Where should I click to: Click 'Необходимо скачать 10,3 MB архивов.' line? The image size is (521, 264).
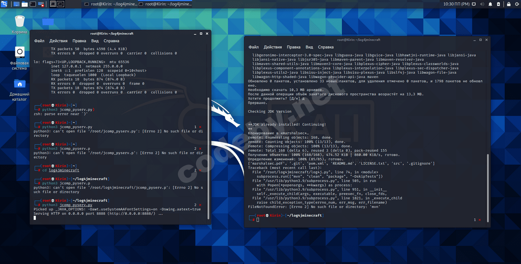point(286,90)
